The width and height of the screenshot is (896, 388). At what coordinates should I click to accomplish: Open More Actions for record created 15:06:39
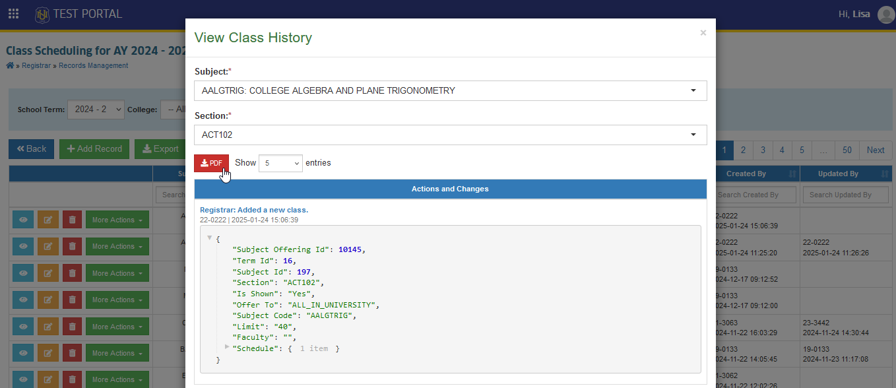point(117,220)
